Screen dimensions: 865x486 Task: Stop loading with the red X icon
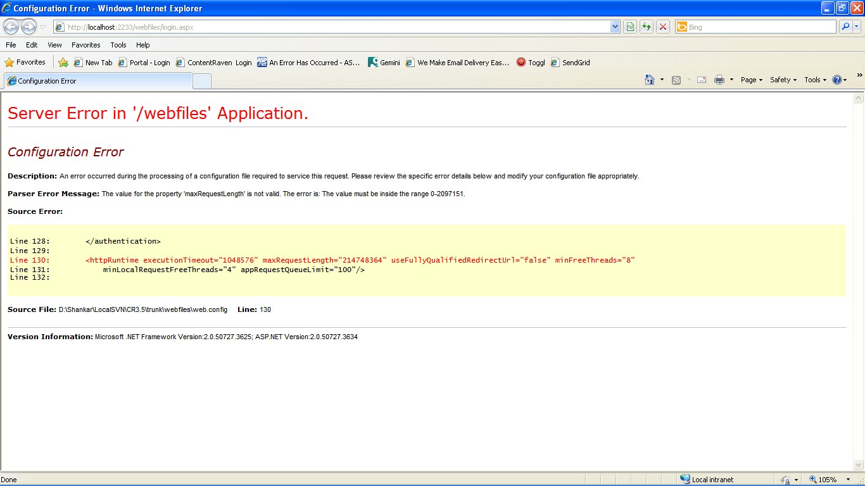tap(663, 27)
